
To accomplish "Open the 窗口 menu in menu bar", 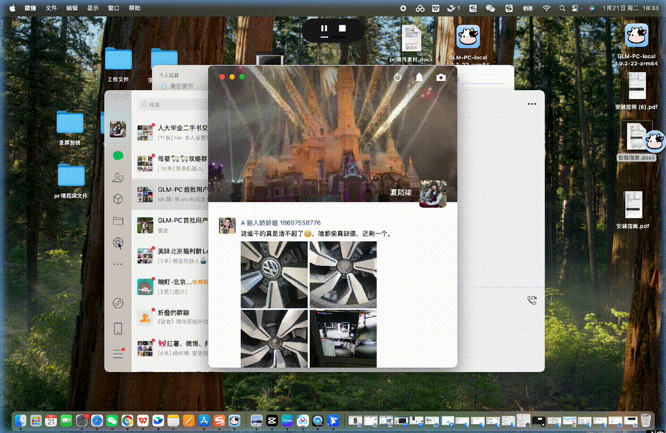I will click(113, 8).
